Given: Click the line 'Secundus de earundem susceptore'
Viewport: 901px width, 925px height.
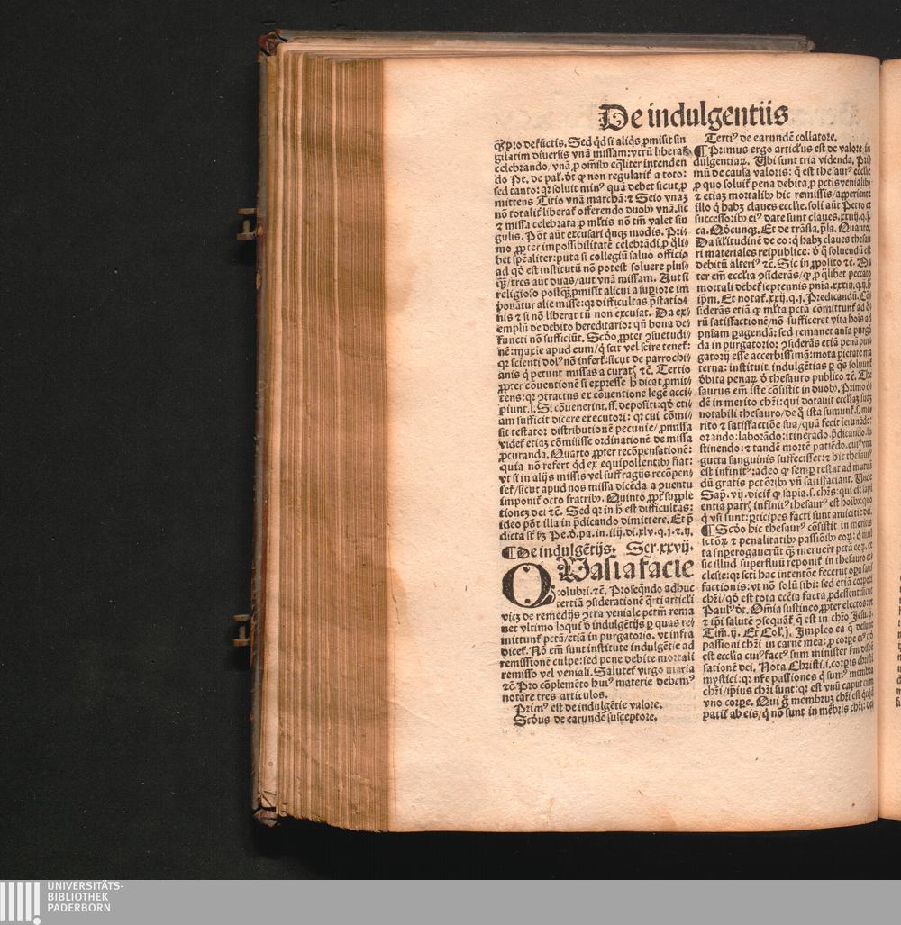Looking at the screenshot, I should click(x=585, y=718).
